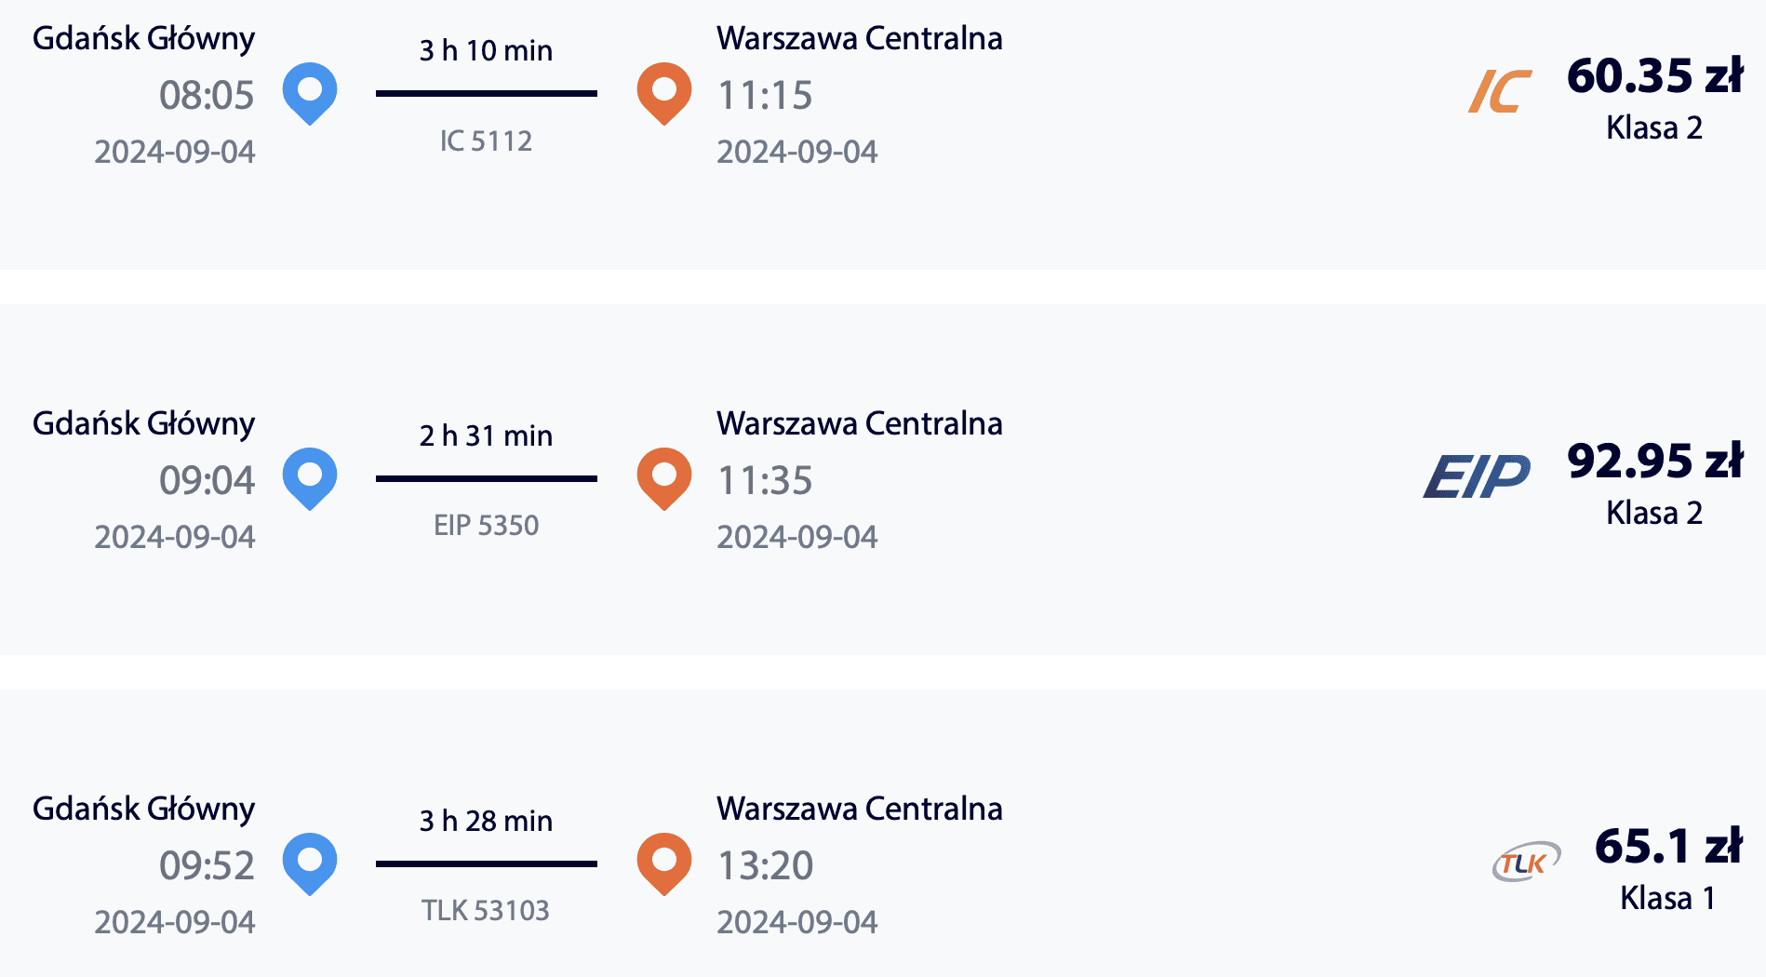Click the orange arrival pin for the 11:15 arrival
Screen dimensions: 1766x977
(663, 90)
